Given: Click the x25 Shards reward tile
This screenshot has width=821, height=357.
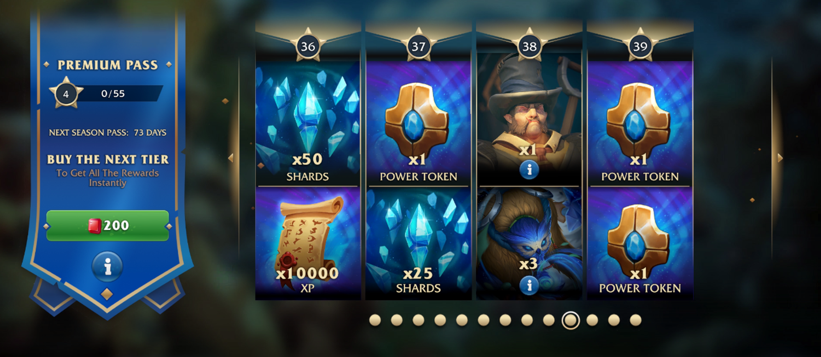Looking at the screenshot, I should [418, 243].
